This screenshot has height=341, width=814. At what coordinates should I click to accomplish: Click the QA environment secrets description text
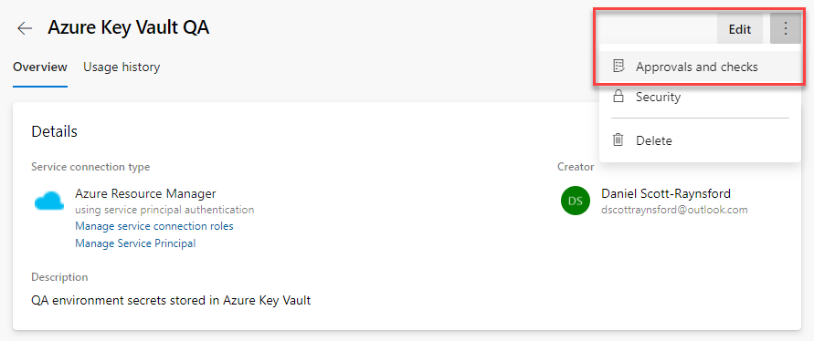171,300
